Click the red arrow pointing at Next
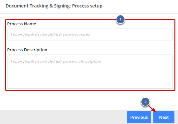Image resolution: width=178 pixels, height=124 pixels. point(152,109)
